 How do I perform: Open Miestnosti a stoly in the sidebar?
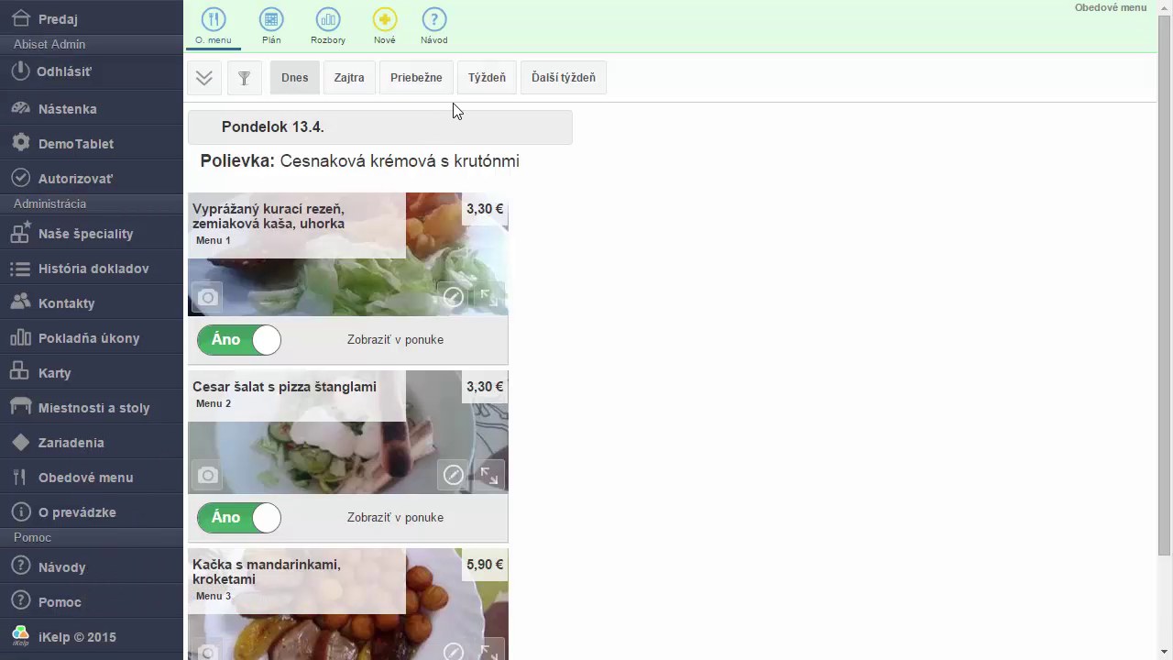(92, 407)
